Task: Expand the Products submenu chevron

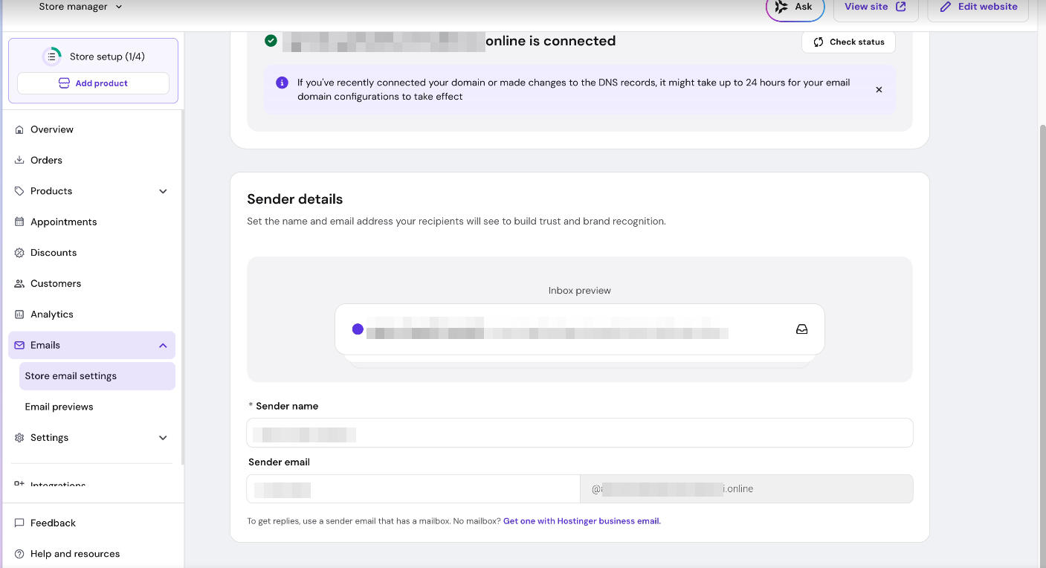Action: coord(163,191)
